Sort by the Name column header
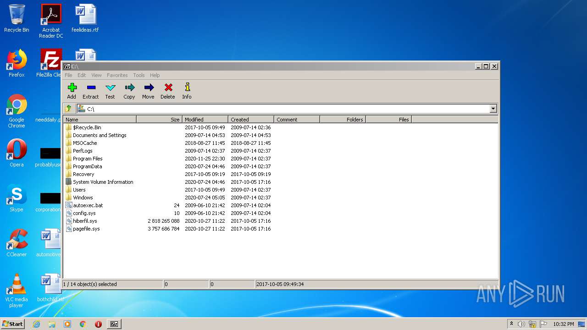 click(x=100, y=120)
